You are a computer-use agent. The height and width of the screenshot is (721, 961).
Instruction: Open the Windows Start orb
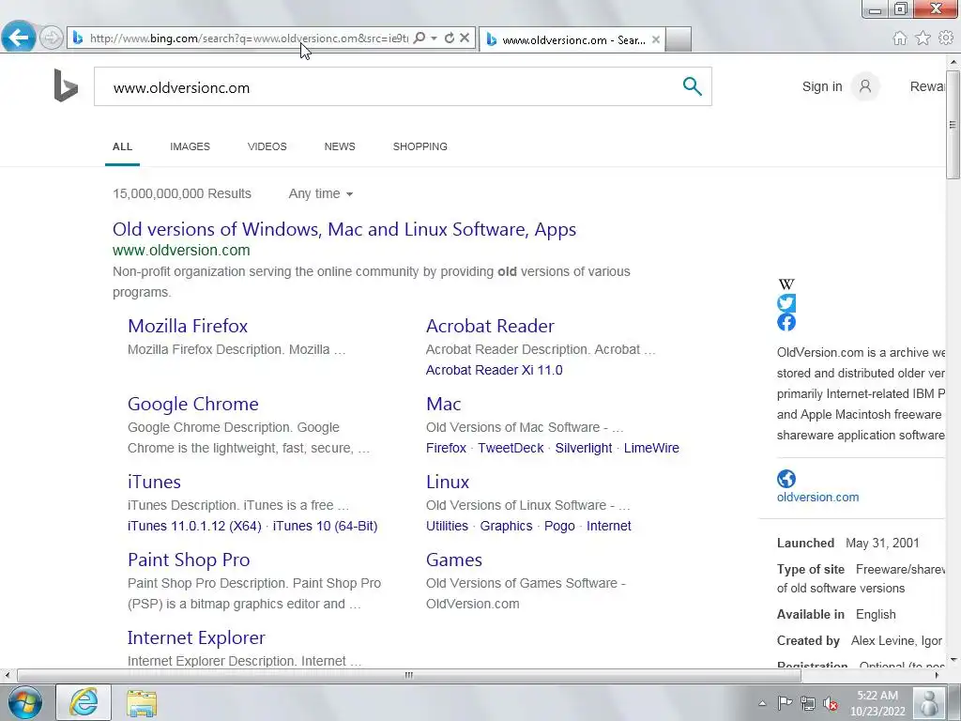[25, 702]
